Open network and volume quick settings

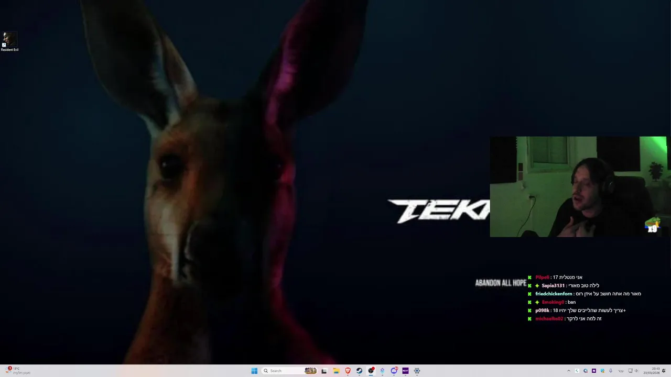coord(633,371)
